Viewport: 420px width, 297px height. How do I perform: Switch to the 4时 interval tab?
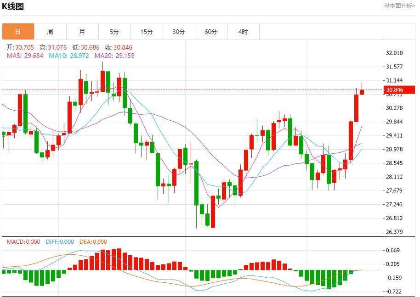pos(243,32)
